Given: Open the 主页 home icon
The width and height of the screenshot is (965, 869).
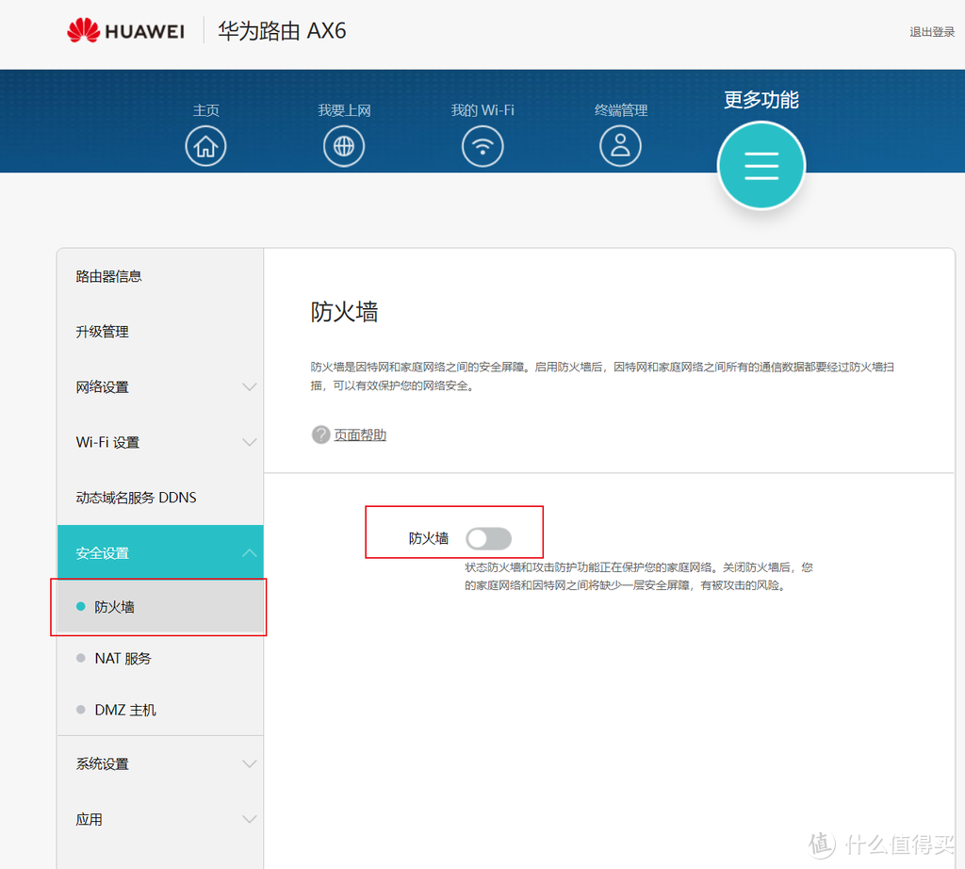Looking at the screenshot, I should [x=205, y=146].
